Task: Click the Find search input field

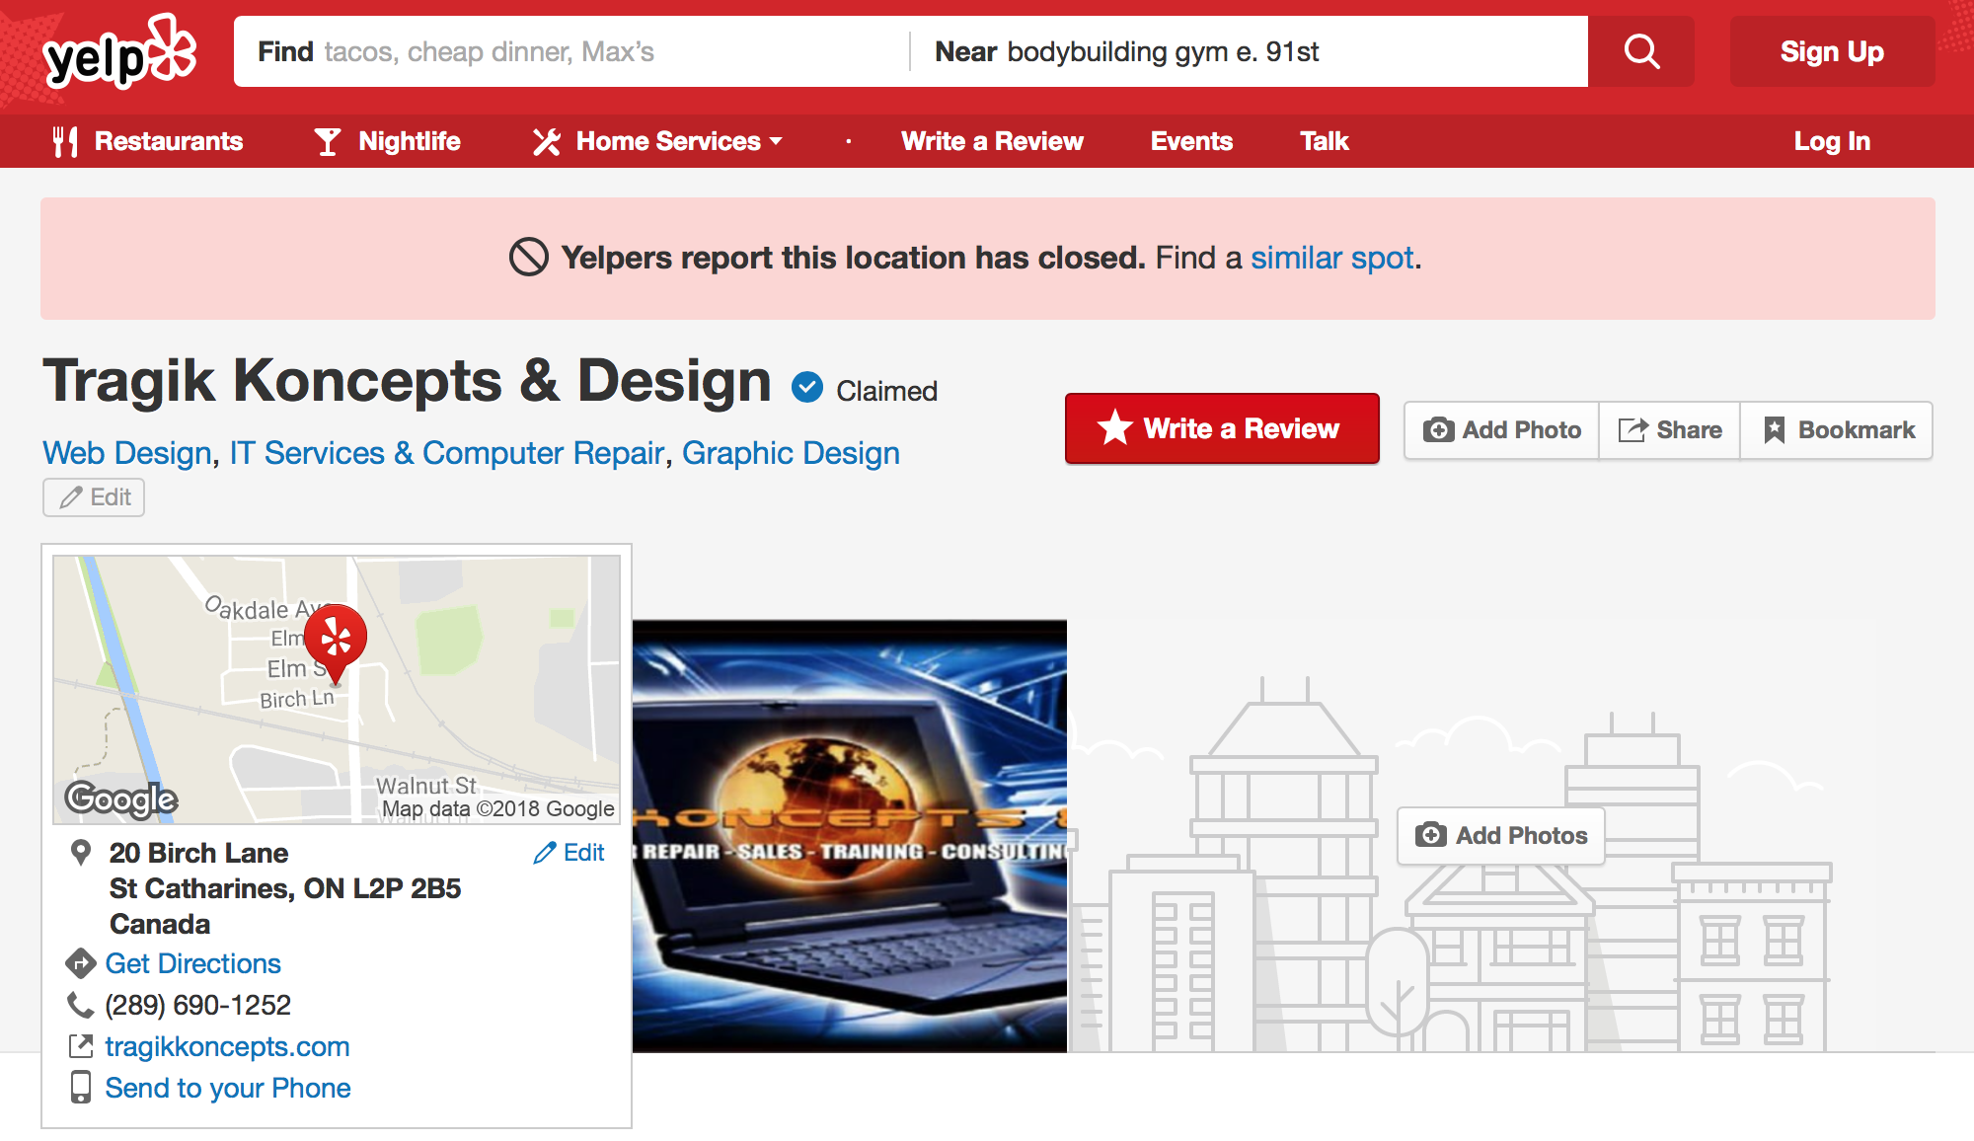Action: click(571, 51)
